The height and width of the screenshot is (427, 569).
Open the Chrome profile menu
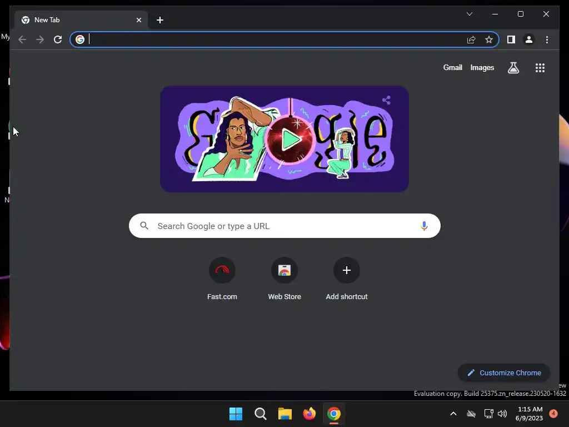(x=529, y=39)
